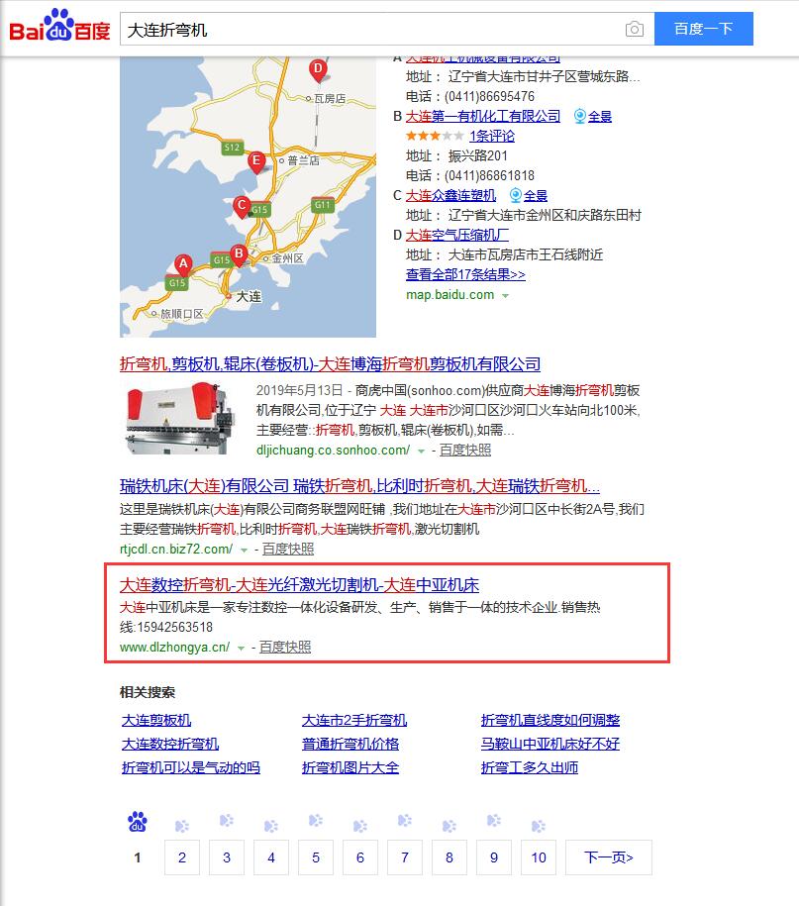Open the 大连空气压缩机厂 link
This screenshot has height=906, width=799.
pos(457,236)
